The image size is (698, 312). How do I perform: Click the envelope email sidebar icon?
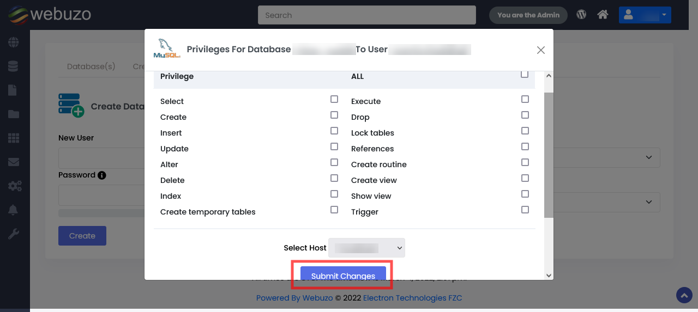coord(13,162)
